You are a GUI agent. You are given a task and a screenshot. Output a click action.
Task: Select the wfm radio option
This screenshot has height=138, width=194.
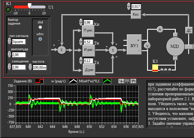(x=40, y=39)
